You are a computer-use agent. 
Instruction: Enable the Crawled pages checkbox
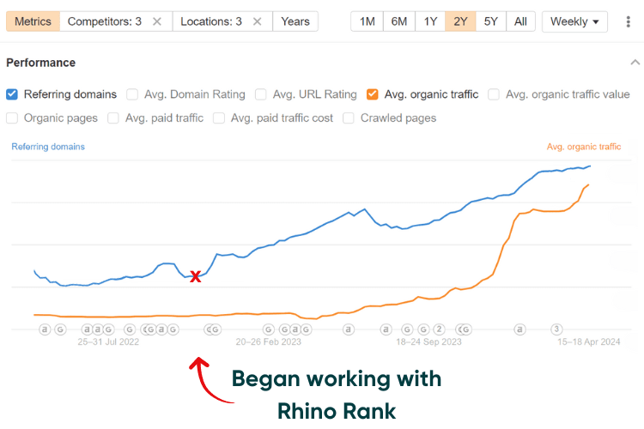tap(349, 118)
